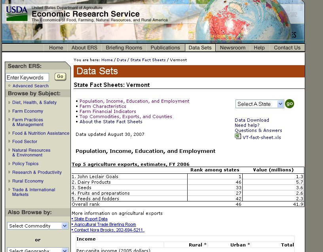The image size is (323, 252).
Task: Click the green go button beside Select A State
Action: [x=289, y=103]
